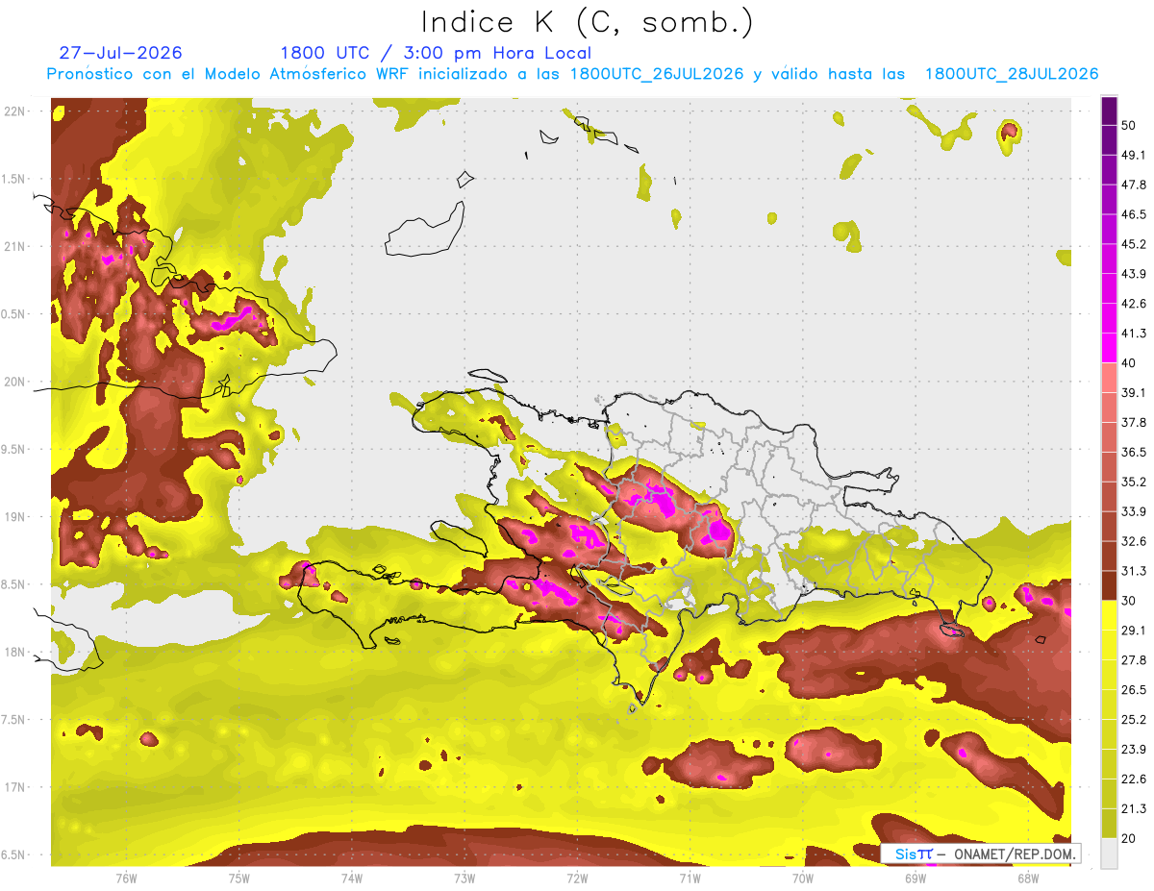
Task: Click the "20" colorbar value
Action: tap(1129, 839)
